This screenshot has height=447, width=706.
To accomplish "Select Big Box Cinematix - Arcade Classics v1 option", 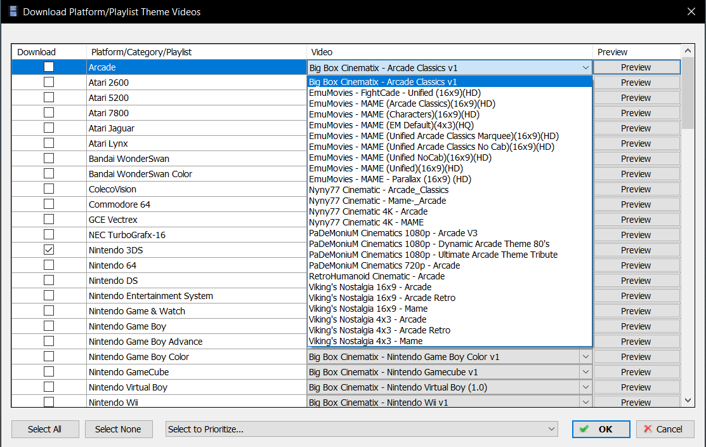I will tap(449, 82).
